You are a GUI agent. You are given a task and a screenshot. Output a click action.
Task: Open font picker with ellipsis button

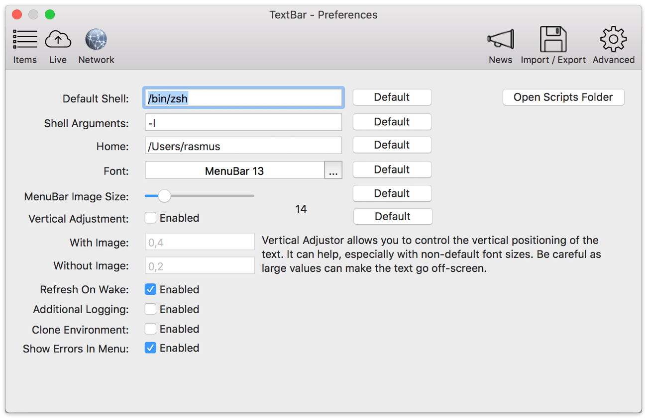333,170
